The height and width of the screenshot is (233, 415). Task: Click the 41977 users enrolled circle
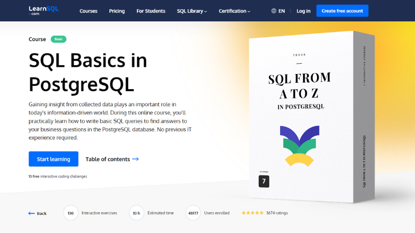(x=193, y=213)
